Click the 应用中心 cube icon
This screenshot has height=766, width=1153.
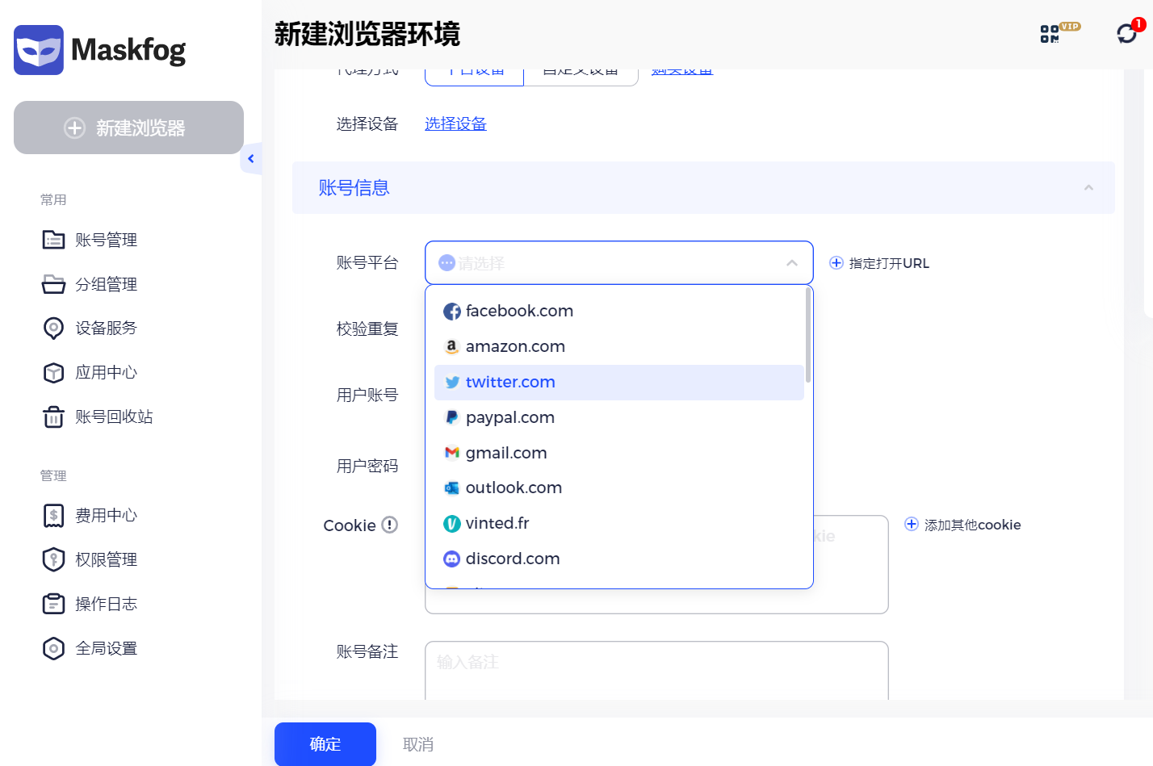tap(53, 372)
